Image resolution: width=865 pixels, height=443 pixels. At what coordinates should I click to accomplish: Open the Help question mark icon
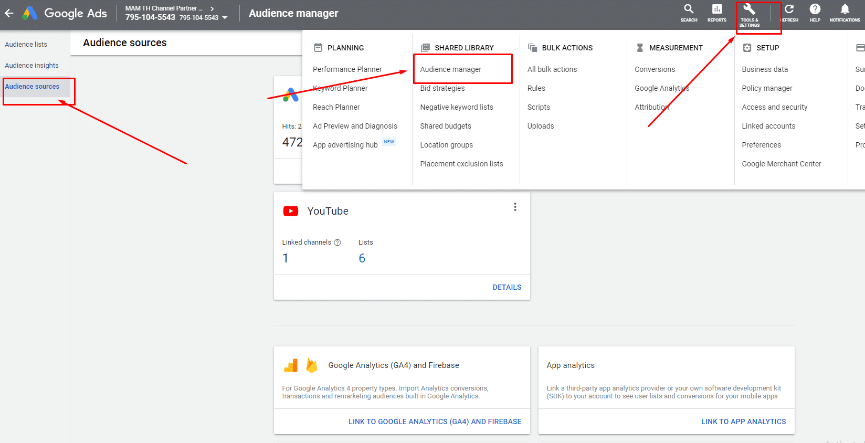pos(815,9)
